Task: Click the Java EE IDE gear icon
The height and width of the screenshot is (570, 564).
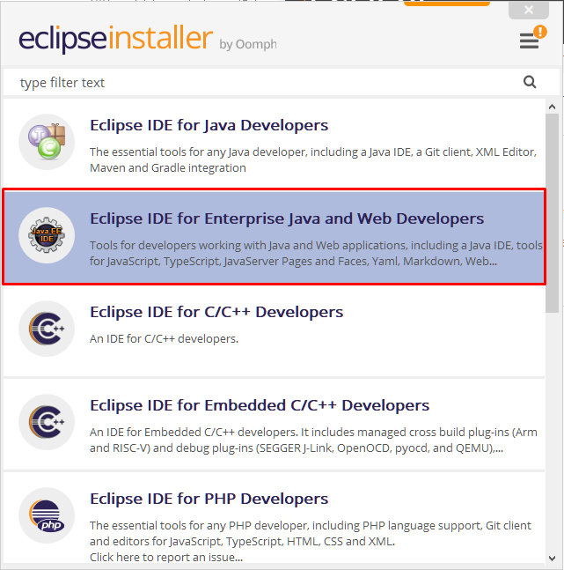Action: tap(47, 235)
